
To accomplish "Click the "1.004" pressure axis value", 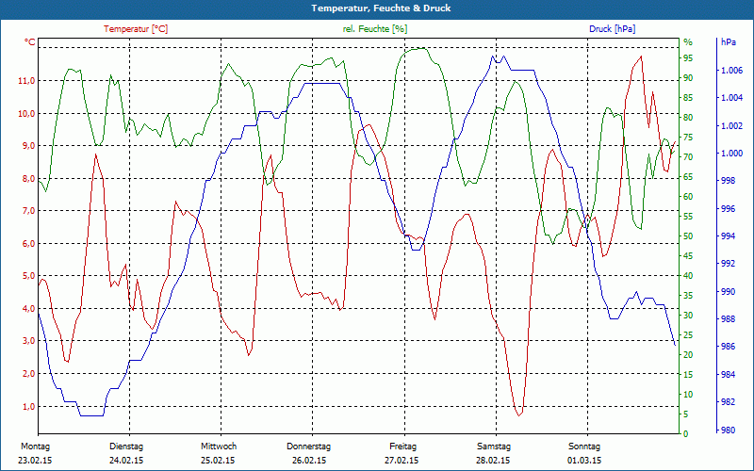I will (x=732, y=98).
